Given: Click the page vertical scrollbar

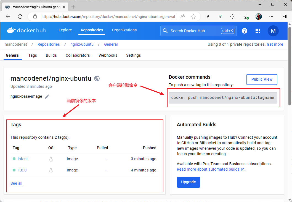Looking at the screenshot, I should tap(289, 66).
